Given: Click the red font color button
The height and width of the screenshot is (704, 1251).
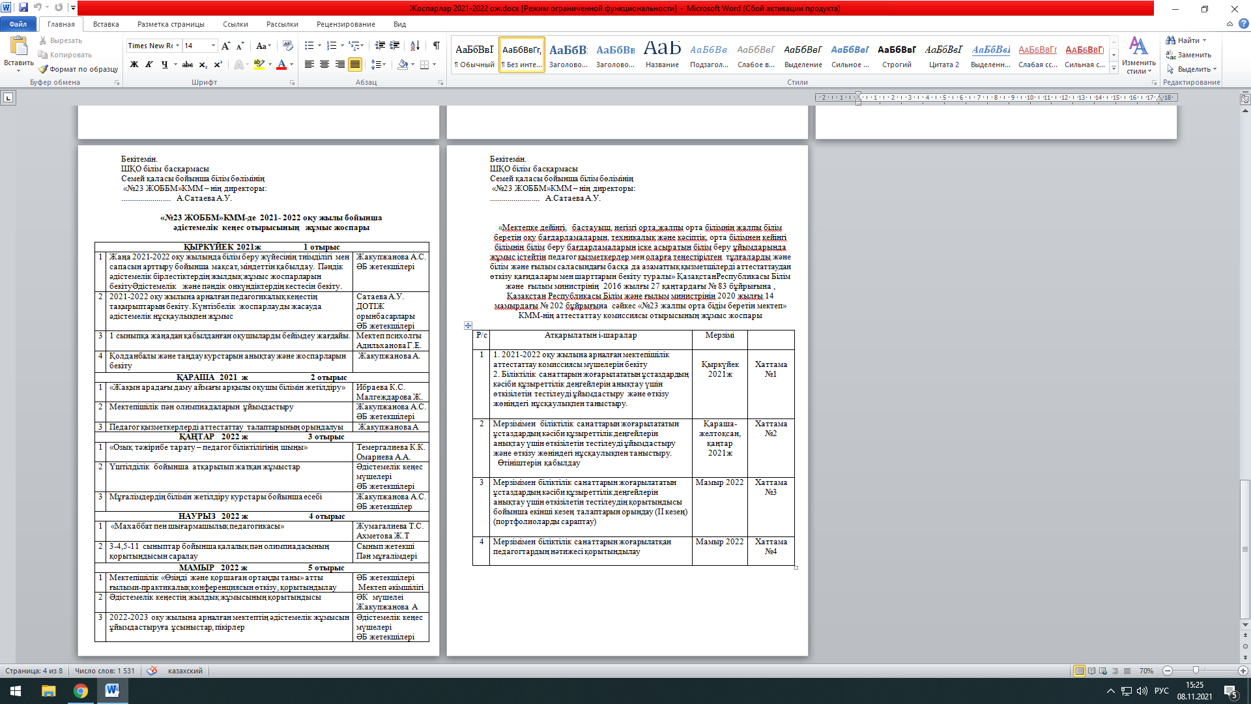Looking at the screenshot, I should [x=281, y=65].
